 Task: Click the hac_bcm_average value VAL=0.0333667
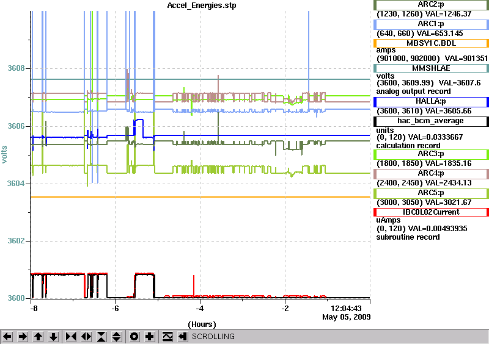[x=435, y=137]
